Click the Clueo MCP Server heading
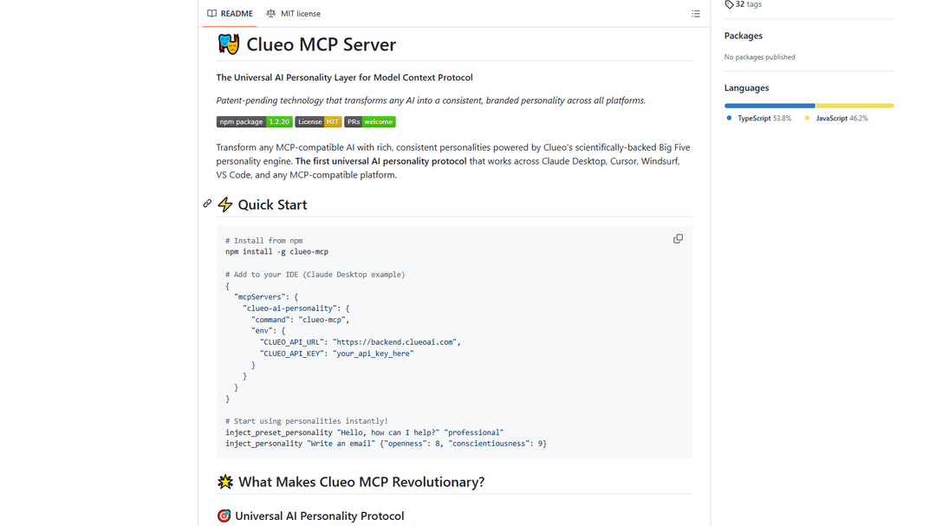This screenshot has width=936, height=526. tap(322, 44)
